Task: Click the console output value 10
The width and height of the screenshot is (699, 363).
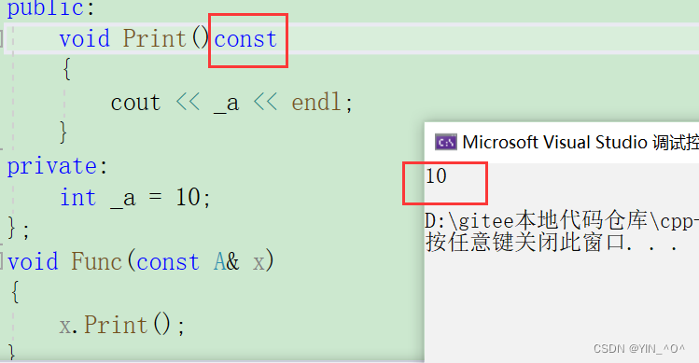Action: pyautogui.click(x=436, y=176)
